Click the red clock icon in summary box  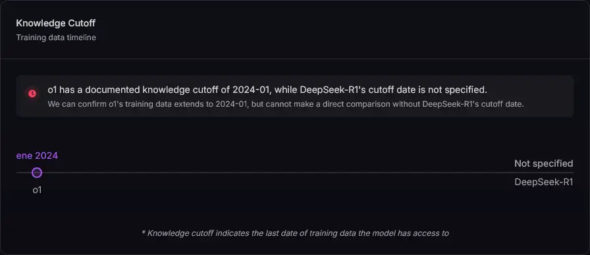[x=32, y=94]
